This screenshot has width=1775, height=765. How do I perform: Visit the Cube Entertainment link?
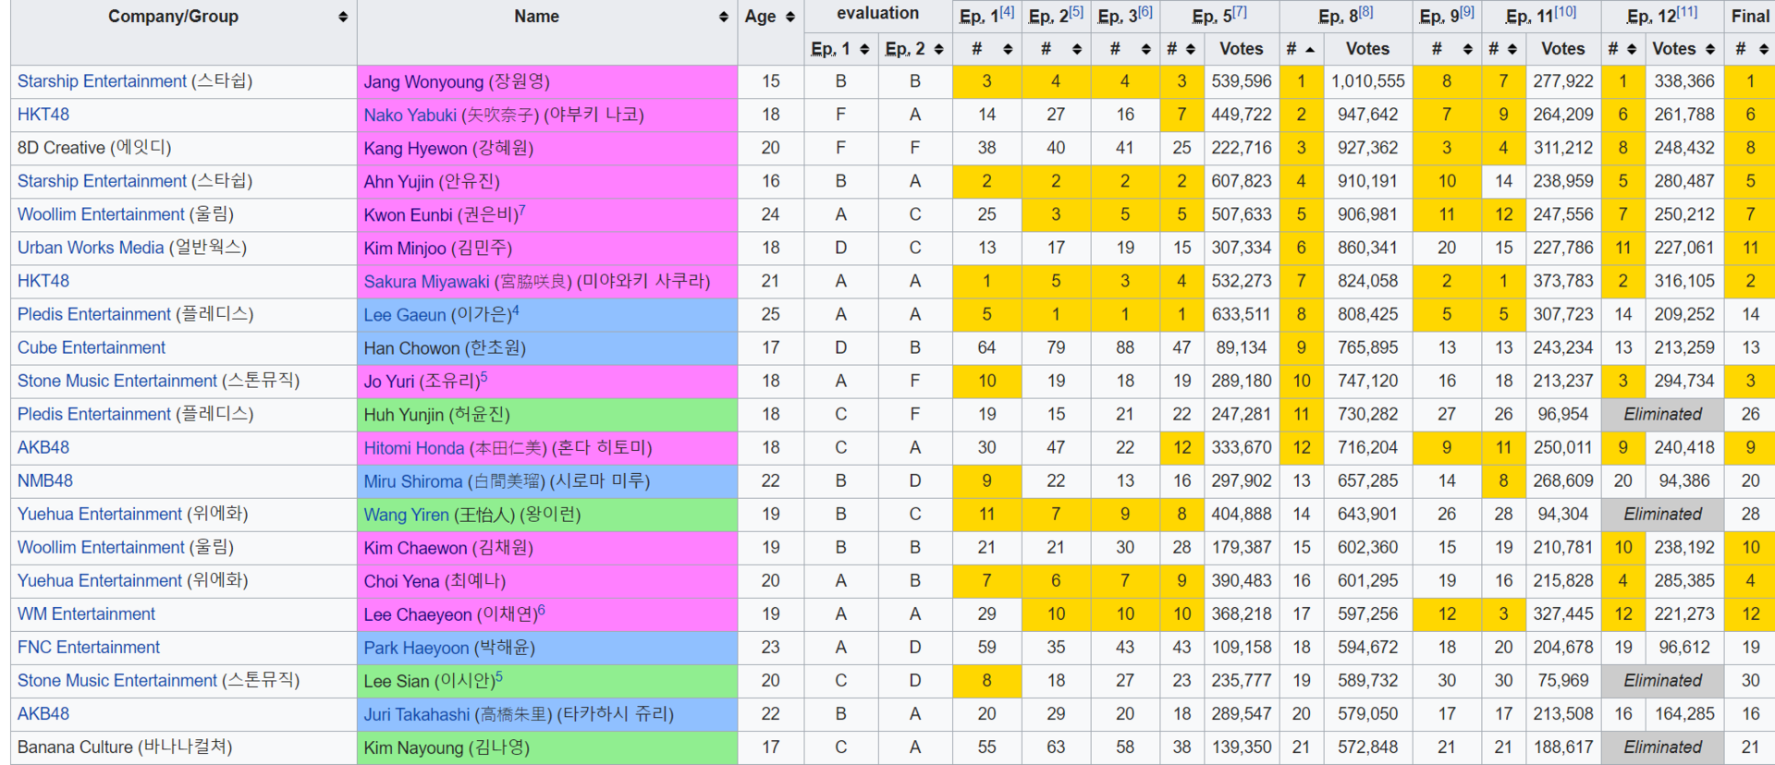click(92, 347)
